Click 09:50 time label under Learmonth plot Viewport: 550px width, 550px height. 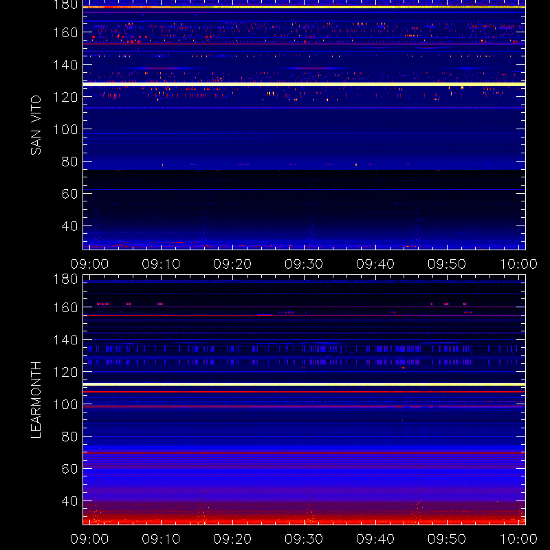[x=447, y=539]
